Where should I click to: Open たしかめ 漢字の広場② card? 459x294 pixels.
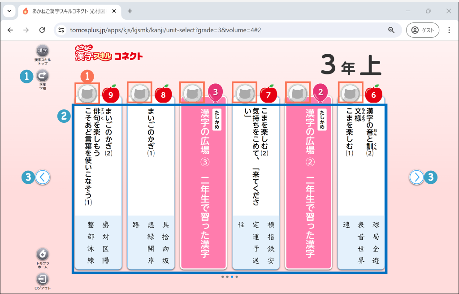click(x=308, y=183)
